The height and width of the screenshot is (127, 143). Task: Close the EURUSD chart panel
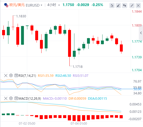pos(138,6)
